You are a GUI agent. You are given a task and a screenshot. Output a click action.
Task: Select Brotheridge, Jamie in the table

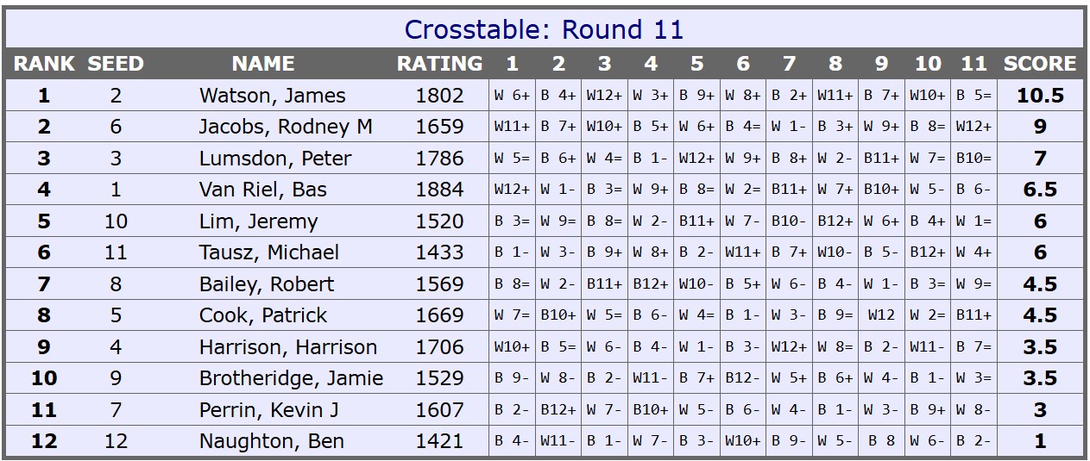[291, 378]
